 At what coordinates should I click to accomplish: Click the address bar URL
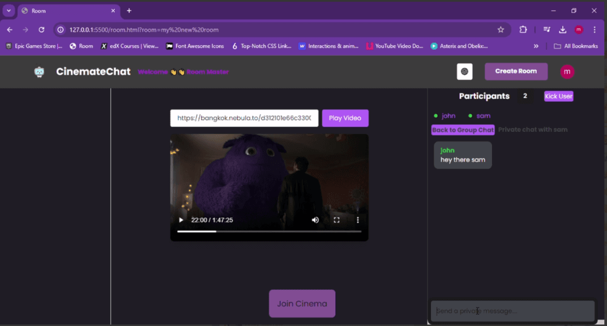pyautogui.click(x=144, y=30)
